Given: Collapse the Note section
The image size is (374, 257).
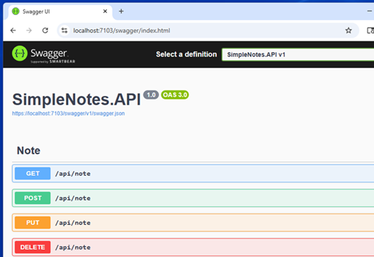Looking at the screenshot, I should (x=28, y=151).
